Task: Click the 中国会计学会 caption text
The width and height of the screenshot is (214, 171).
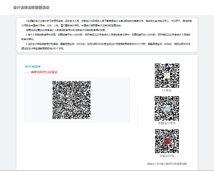Action: click(x=167, y=123)
